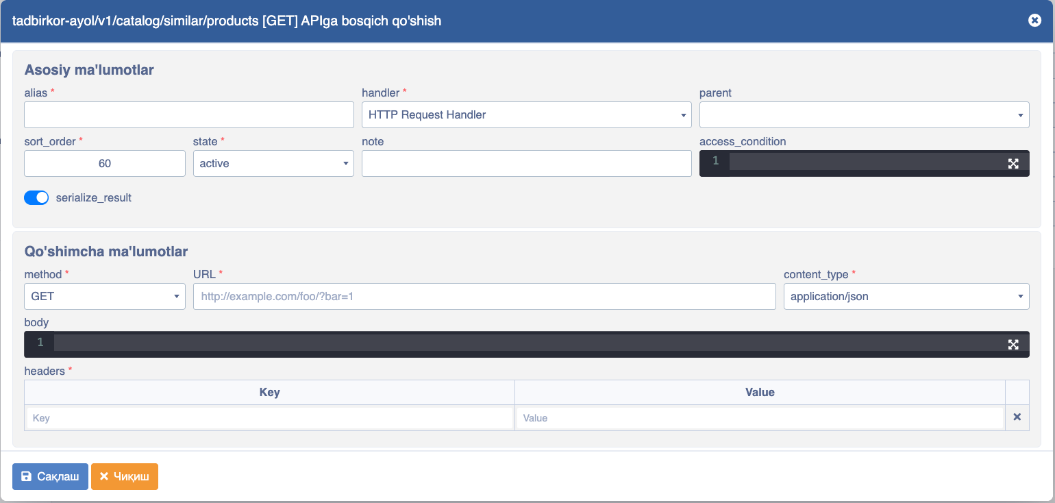Remove the headers row with X icon
Screen dimensions: 1055x503
[1017, 417]
